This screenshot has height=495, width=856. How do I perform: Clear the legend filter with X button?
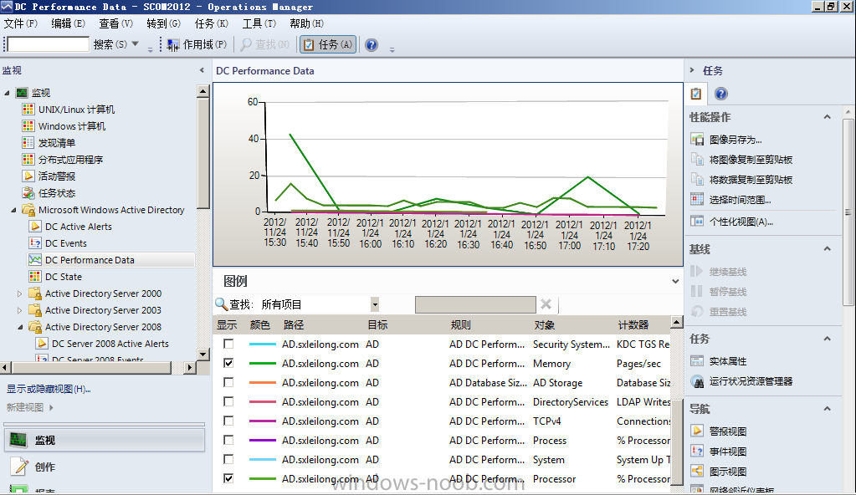pos(546,304)
